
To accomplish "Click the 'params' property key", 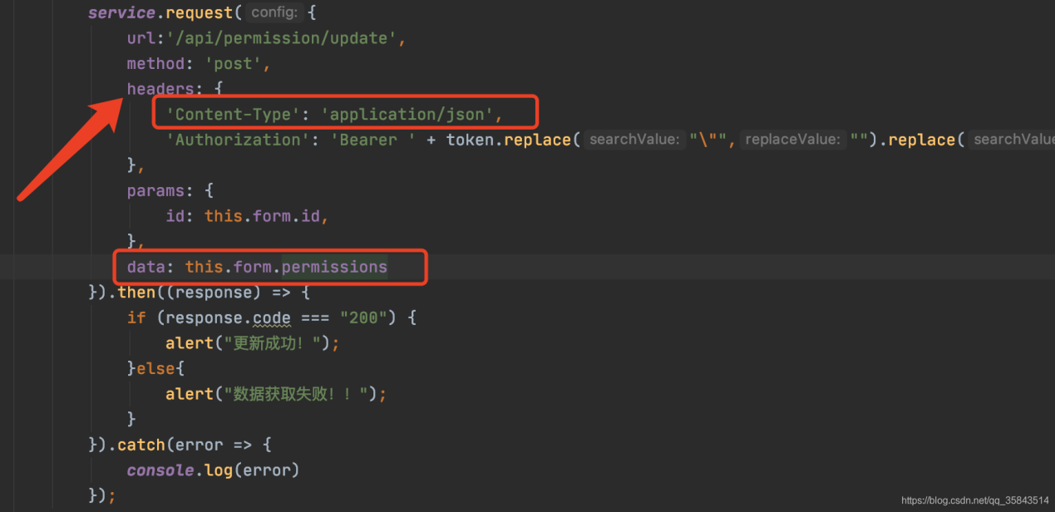I will click(x=155, y=190).
